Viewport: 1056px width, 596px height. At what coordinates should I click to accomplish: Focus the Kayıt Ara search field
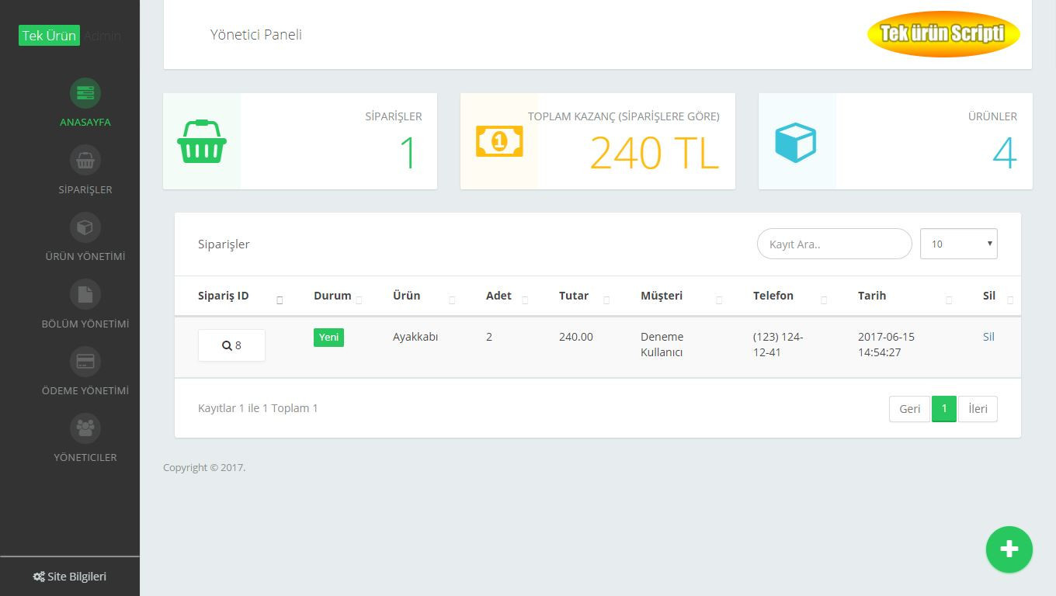point(834,244)
